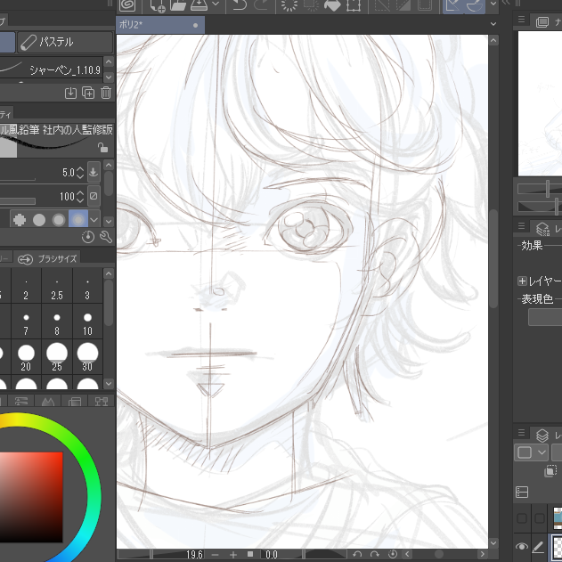Toggle snap to special ruler icon
Image resolution: width=562 pixels, height=562 pixels.
click(x=475, y=5)
